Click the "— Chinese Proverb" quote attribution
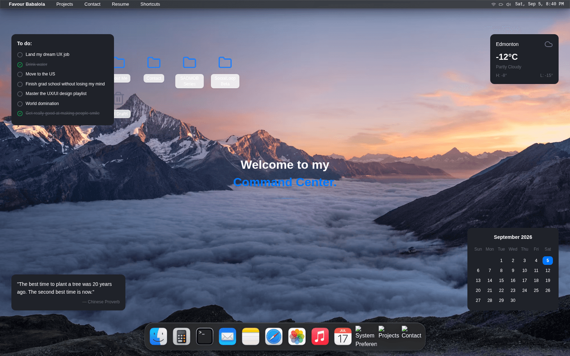The width and height of the screenshot is (570, 356). coord(101,302)
